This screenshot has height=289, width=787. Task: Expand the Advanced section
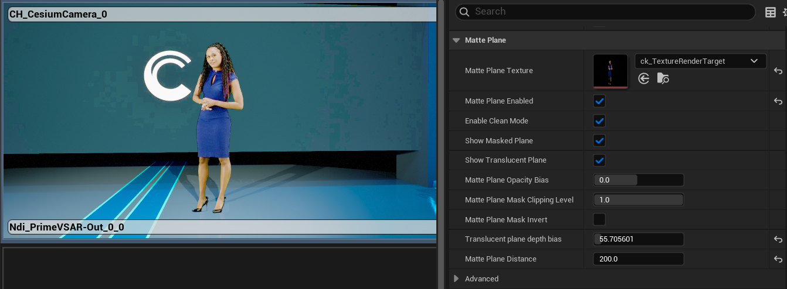pos(456,278)
